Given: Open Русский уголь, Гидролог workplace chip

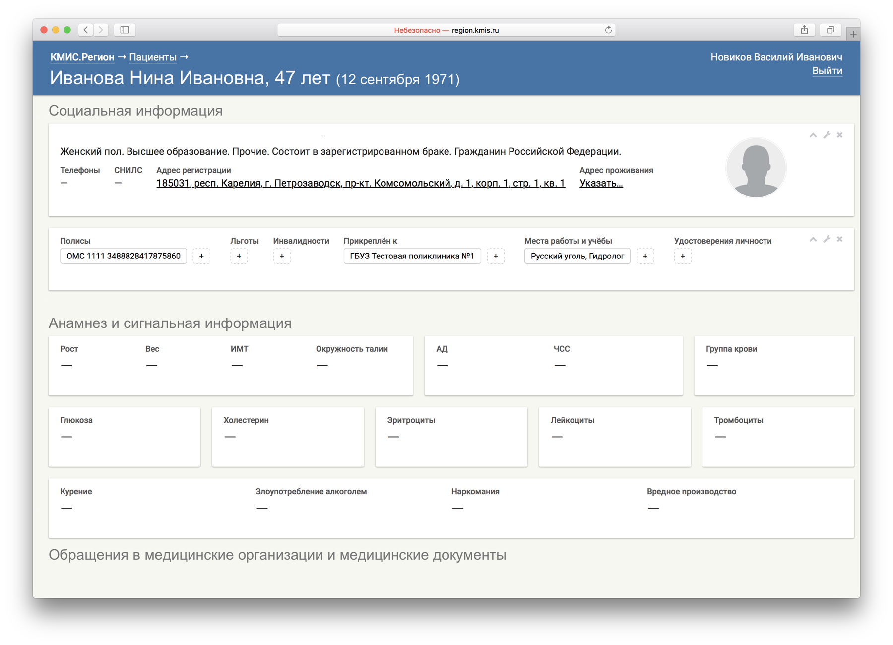Looking at the screenshot, I should pos(577,256).
